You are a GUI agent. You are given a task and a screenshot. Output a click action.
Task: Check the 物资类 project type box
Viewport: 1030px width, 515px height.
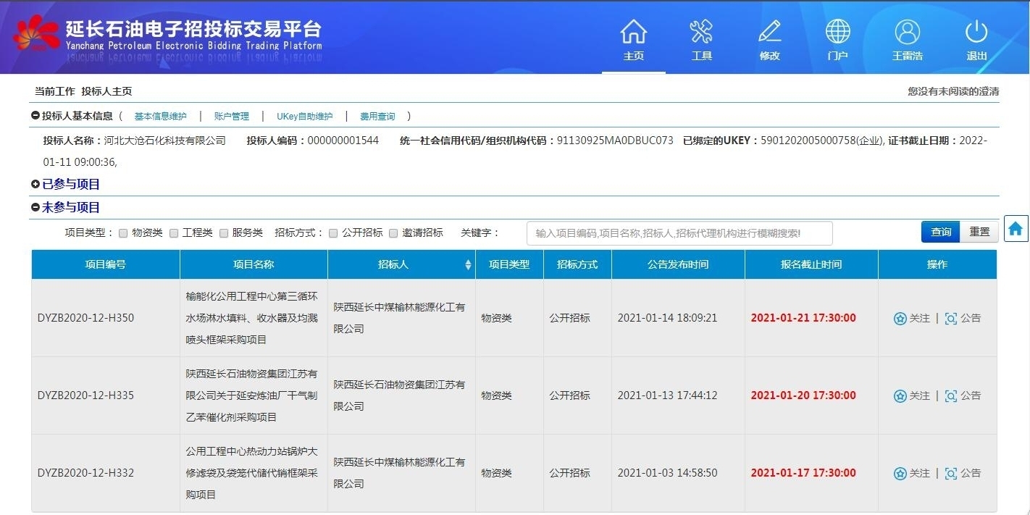[x=123, y=233]
